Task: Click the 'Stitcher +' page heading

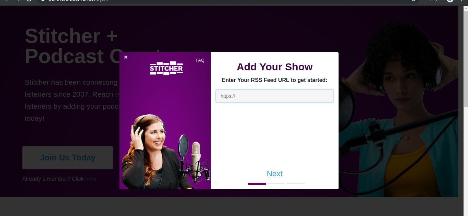Action: [x=71, y=36]
